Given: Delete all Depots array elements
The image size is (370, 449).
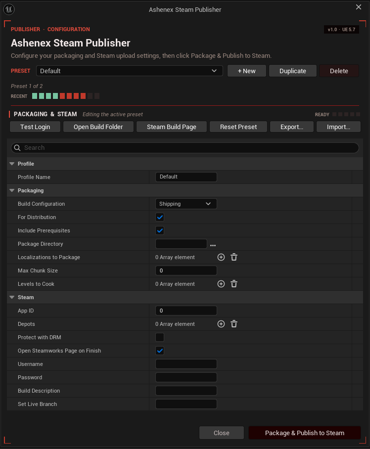Looking at the screenshot, I should coord(234,324).
